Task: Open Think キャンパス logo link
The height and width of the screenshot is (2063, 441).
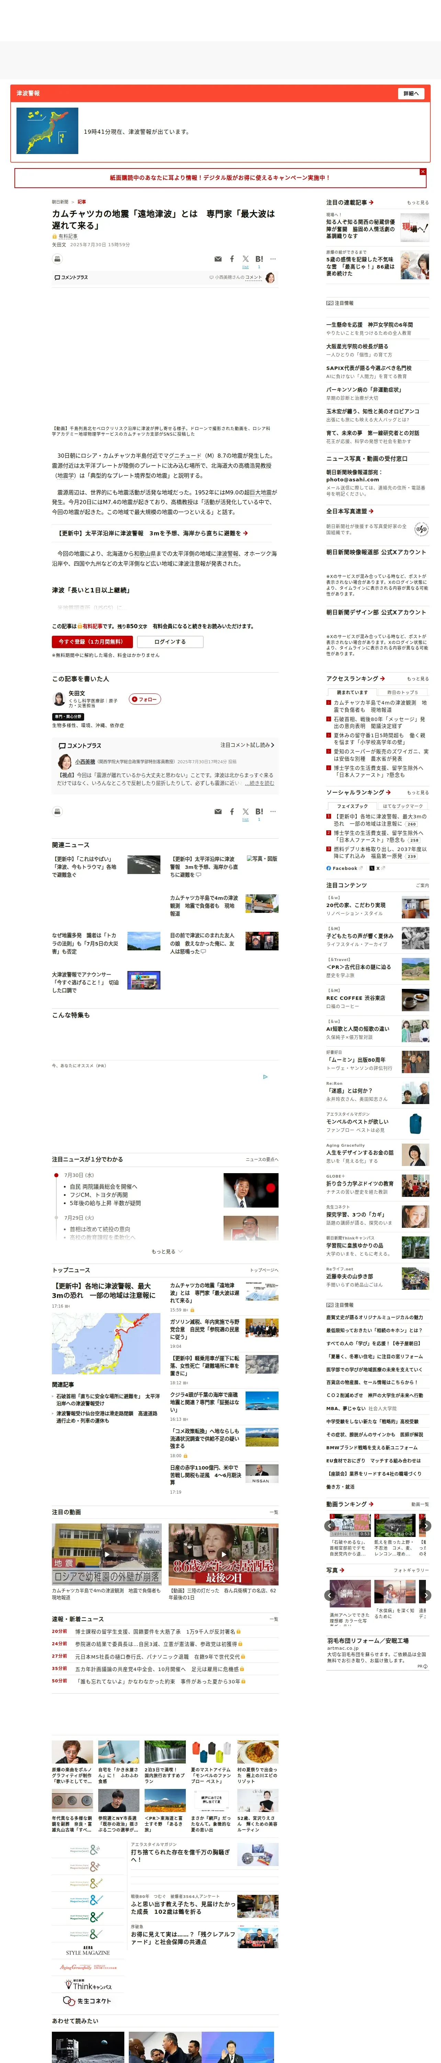Action: (x=88, y=1985)
